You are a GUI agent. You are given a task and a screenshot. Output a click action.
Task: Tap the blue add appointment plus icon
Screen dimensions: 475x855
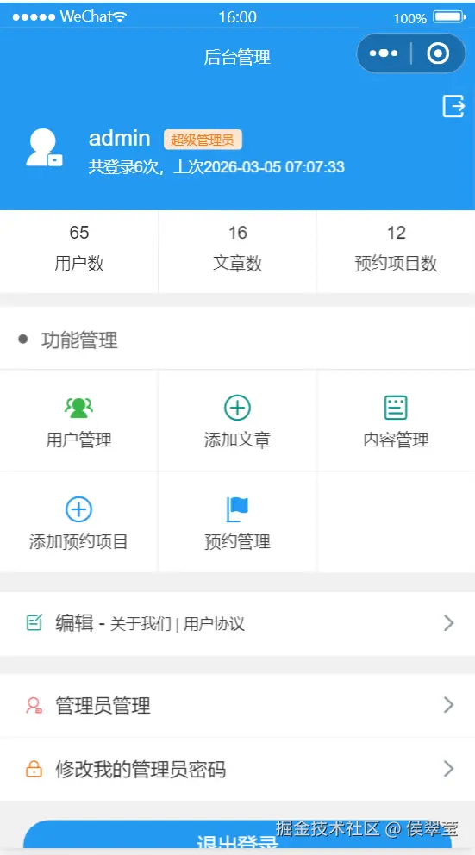click(x=79, y=509)
